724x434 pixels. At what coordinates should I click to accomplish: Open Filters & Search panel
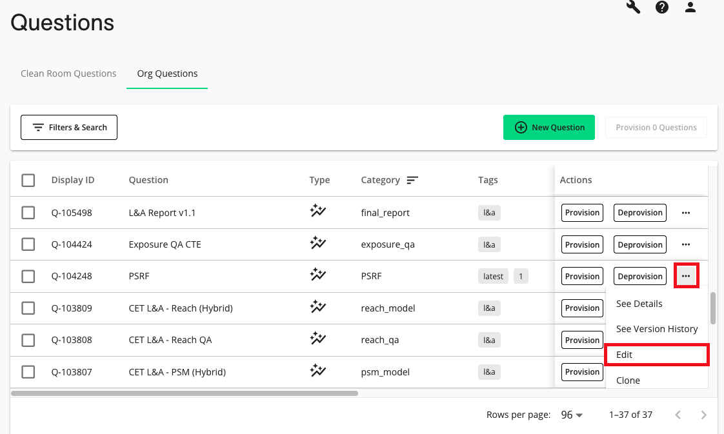[69, 128]
